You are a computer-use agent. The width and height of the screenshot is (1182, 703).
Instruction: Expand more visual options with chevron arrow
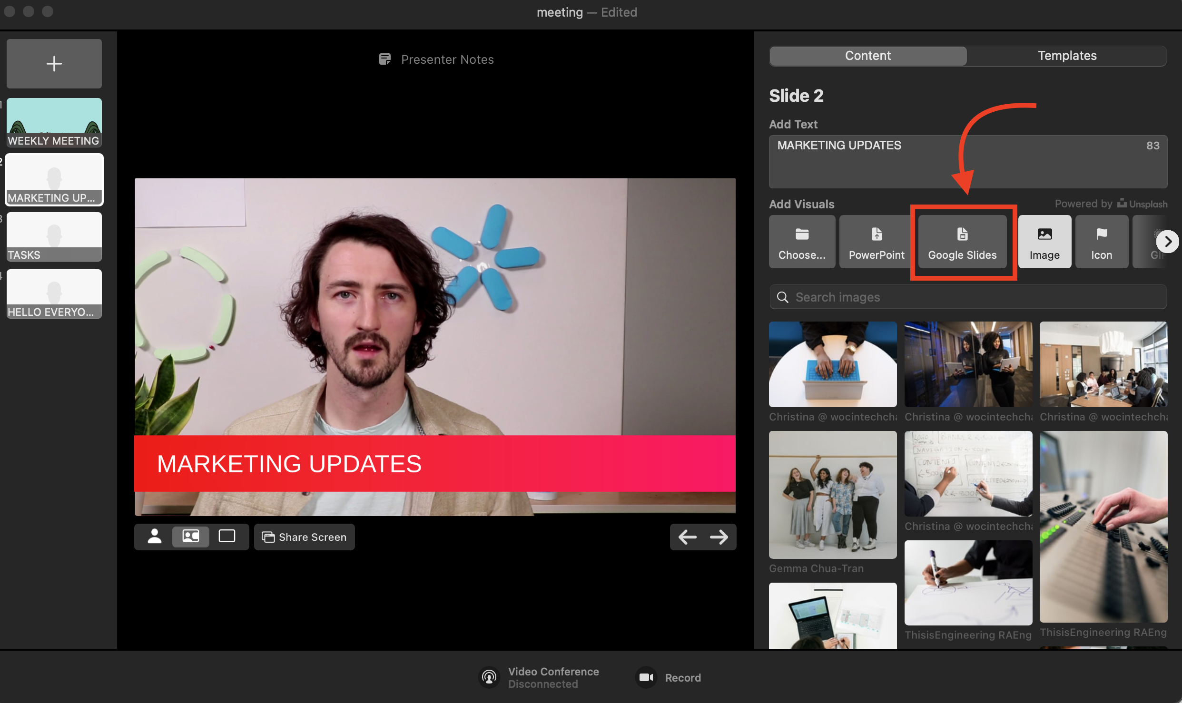point(1168,242)
